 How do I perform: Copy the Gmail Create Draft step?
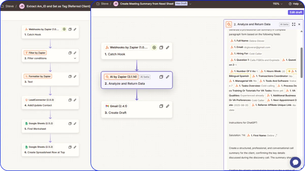[161, 106]
